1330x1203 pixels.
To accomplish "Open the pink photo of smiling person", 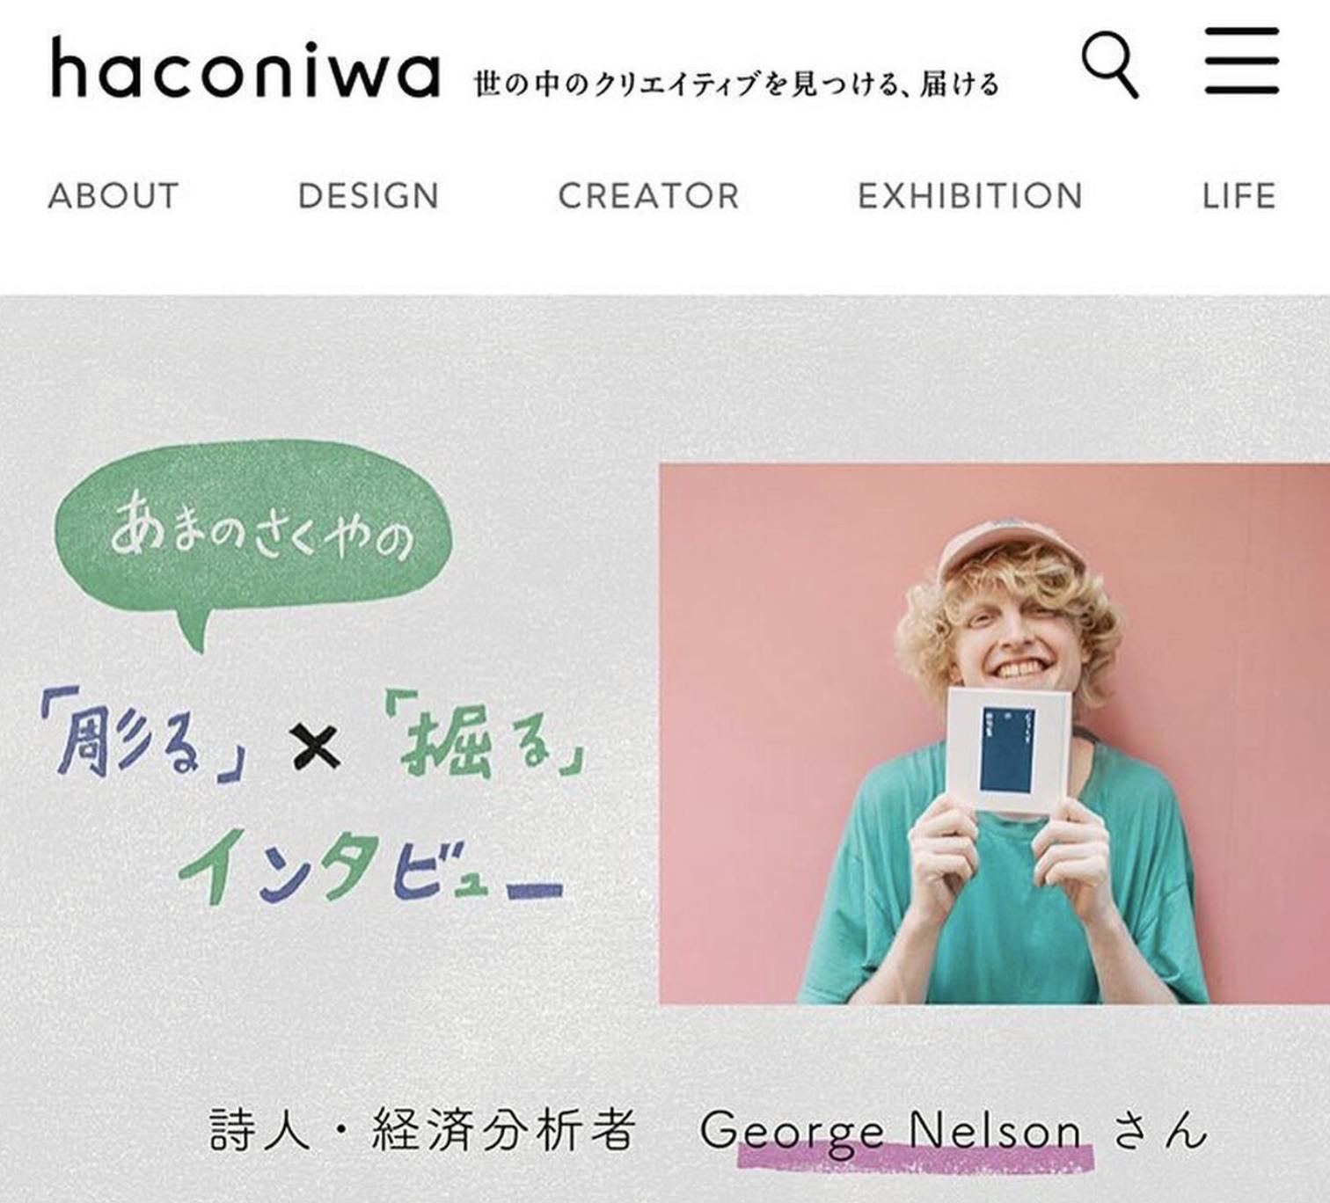I will click(995, 733).
